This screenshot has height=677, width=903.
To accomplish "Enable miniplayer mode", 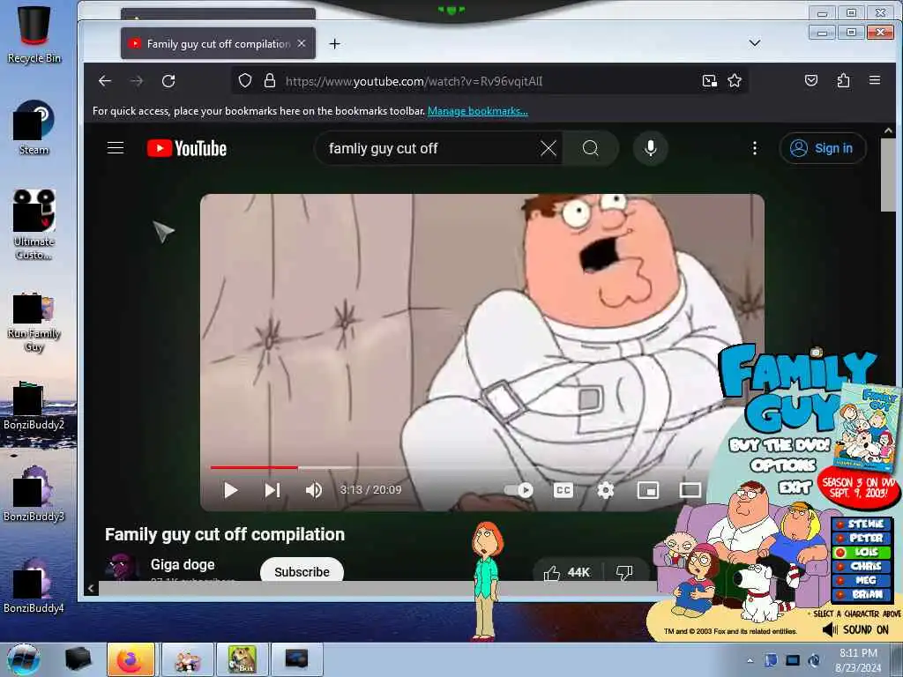I will coord(648,490).
